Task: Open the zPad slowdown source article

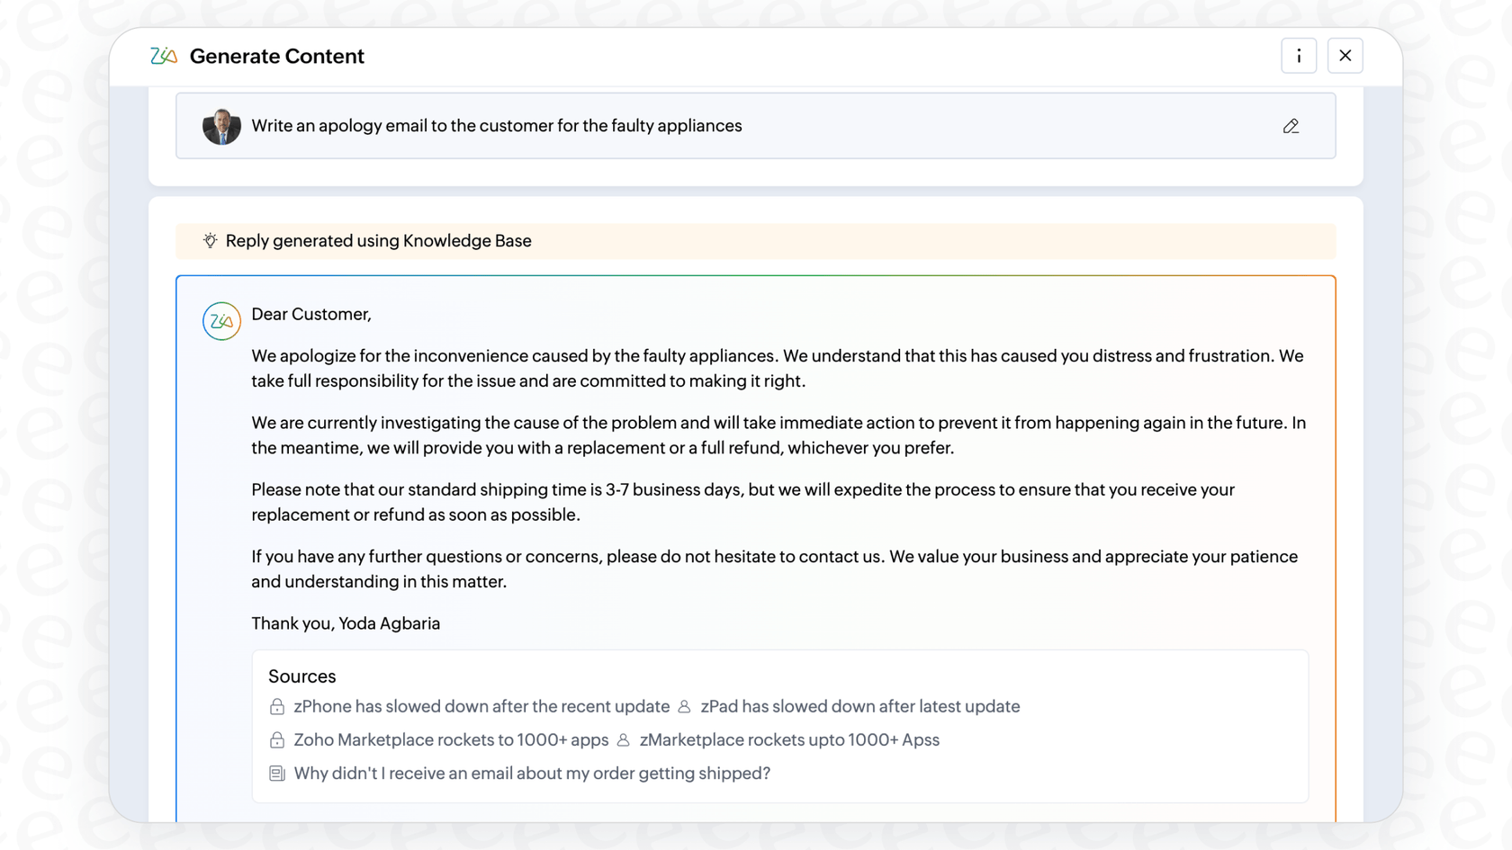Action: point(859,707)
